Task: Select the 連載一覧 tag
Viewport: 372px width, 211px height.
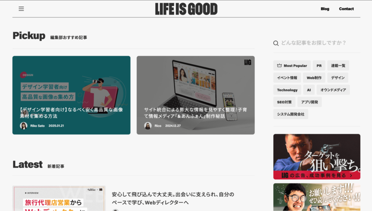Action: click(338, 66)
